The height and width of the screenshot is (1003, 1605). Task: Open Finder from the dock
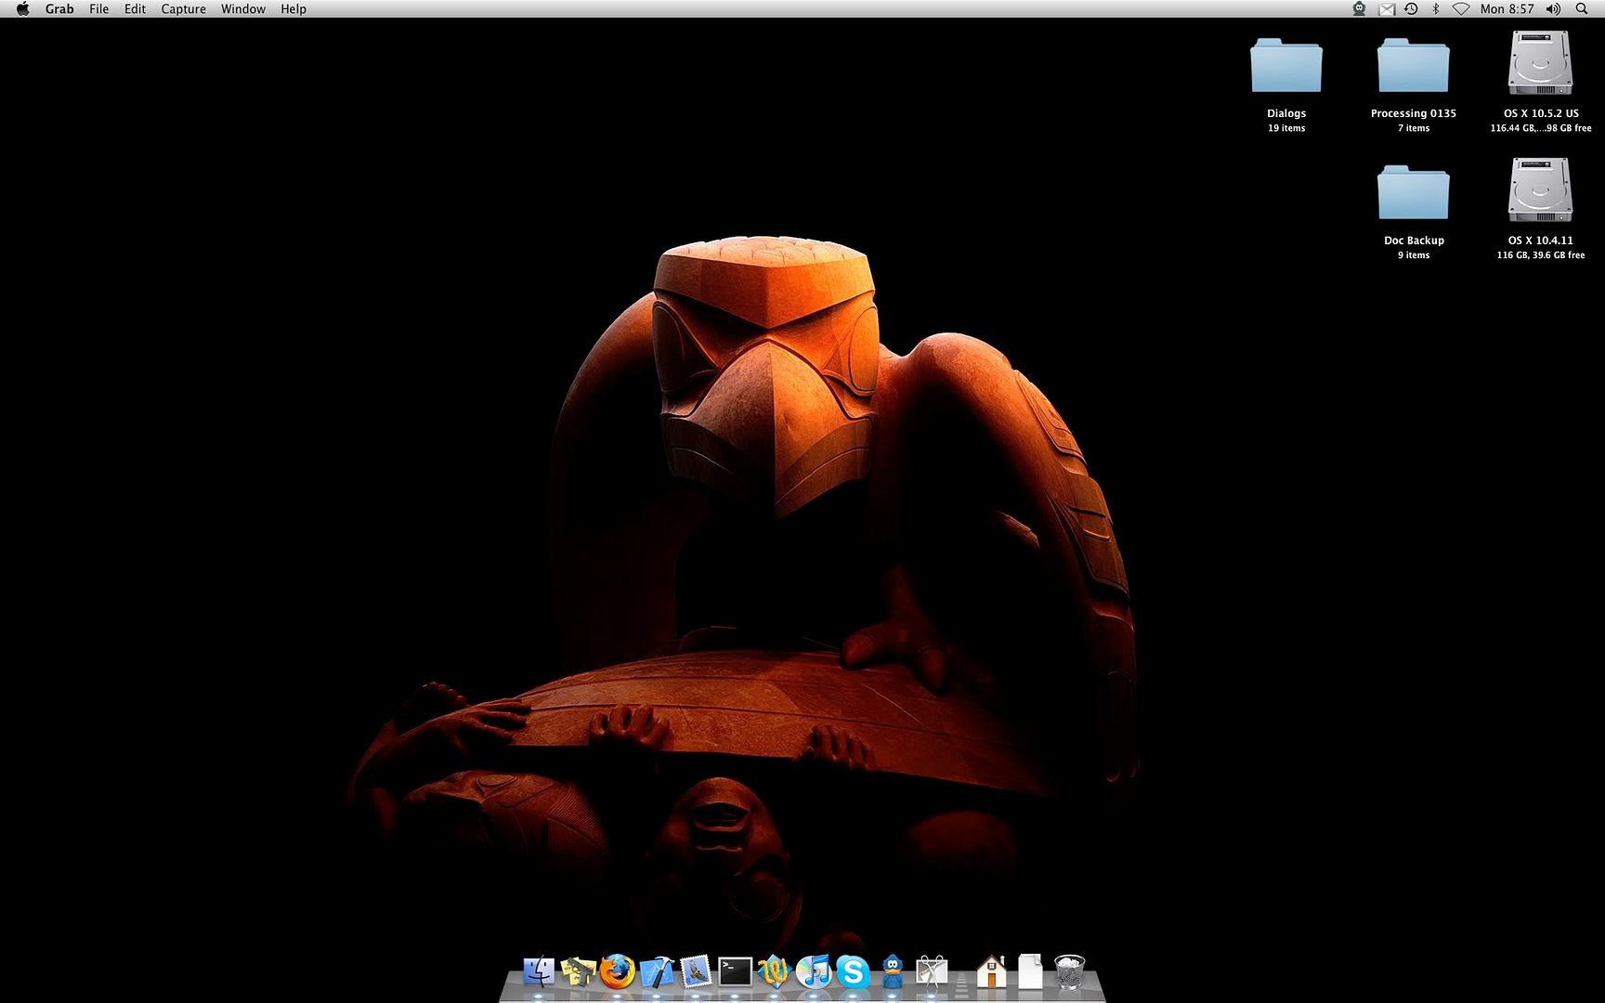point(538,972)
